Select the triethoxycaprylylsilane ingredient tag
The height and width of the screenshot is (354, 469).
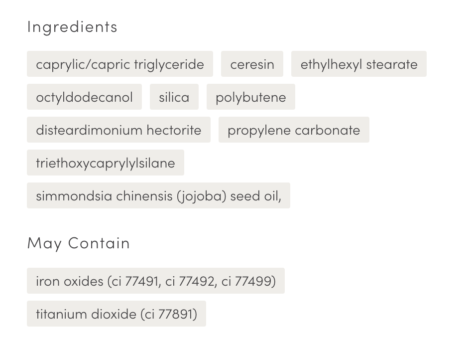(105, 163)
